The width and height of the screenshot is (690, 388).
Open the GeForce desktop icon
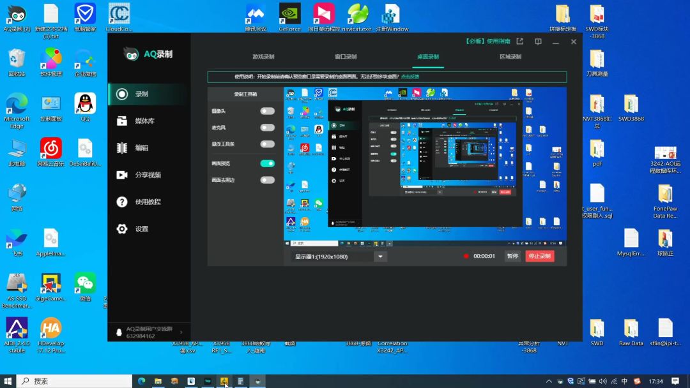(289, 18)
